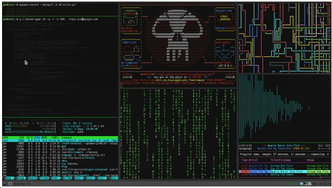
Task: Click the network monitor tray icon
Action: 305,183
